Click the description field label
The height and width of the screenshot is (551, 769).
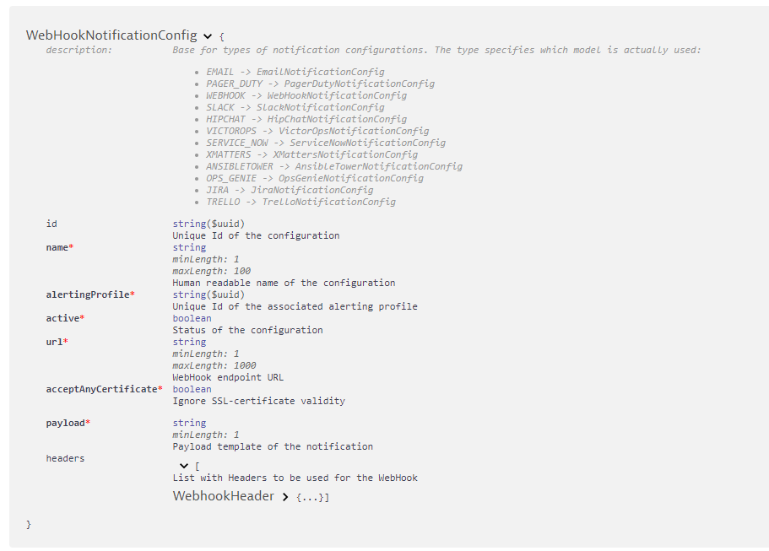[79, 50]
